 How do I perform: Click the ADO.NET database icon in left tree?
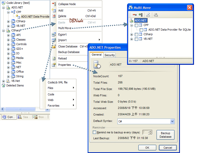pyautogui.click(x=8, y=8)
